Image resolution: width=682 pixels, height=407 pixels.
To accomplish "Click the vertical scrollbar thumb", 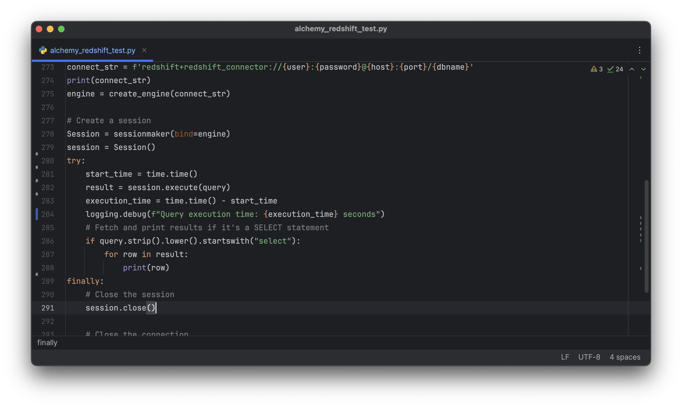I will point(646,236).
